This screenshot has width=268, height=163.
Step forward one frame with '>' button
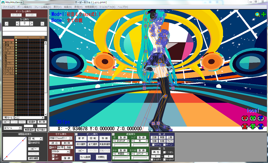tap(31, 23)
